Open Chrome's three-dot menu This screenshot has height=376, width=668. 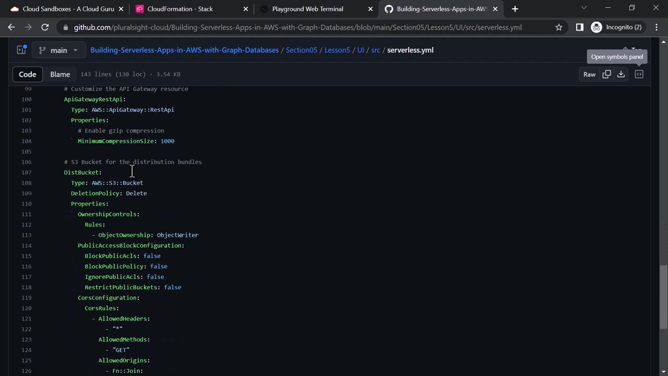point(657,27)
